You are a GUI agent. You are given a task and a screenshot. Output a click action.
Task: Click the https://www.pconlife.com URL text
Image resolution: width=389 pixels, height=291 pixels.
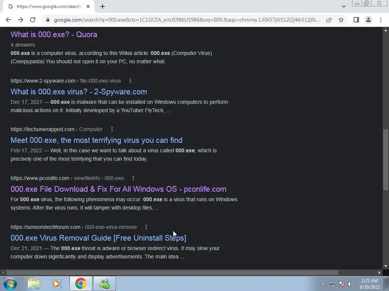pos(40,178)
